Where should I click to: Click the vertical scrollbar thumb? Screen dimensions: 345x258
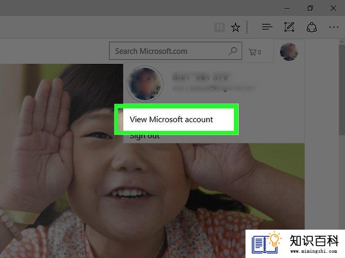342,90
